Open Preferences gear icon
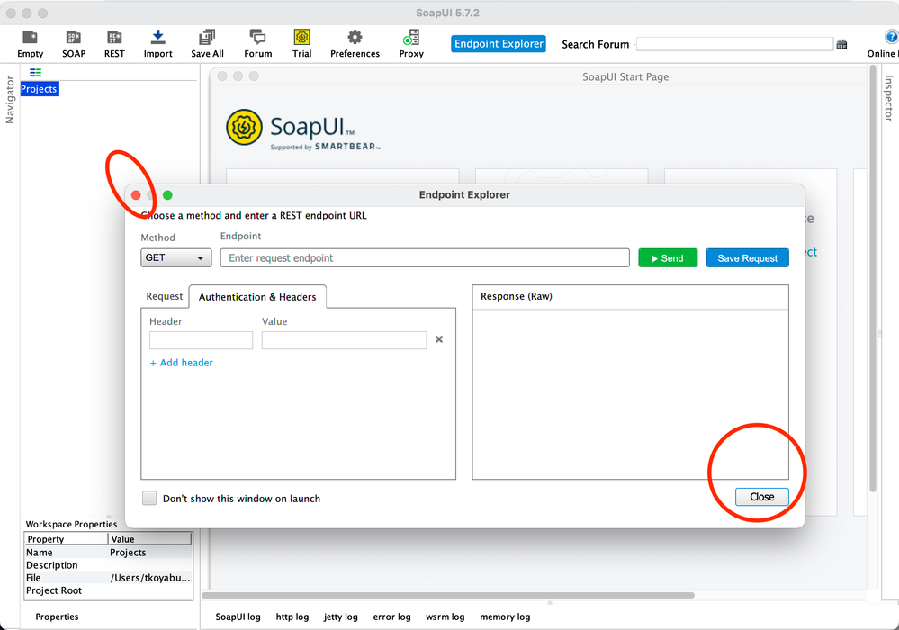The height and width of the screenshot is (630, 899). click(355, 44)
